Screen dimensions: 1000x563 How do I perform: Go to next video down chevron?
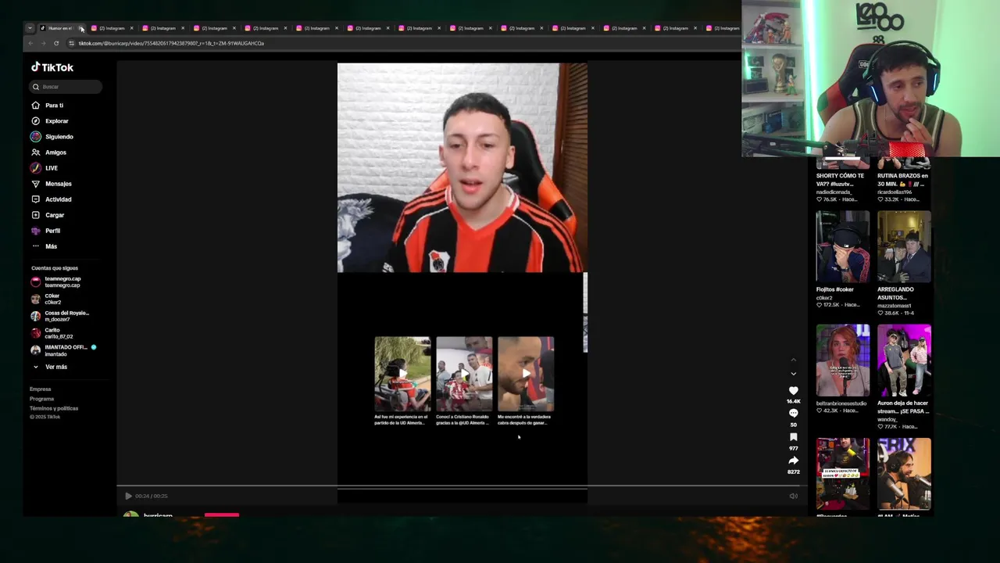(793, 374)
